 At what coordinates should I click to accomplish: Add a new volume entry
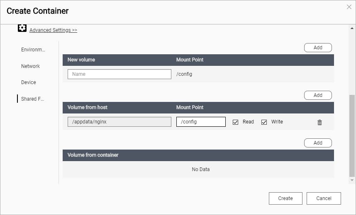coord(318,48)
